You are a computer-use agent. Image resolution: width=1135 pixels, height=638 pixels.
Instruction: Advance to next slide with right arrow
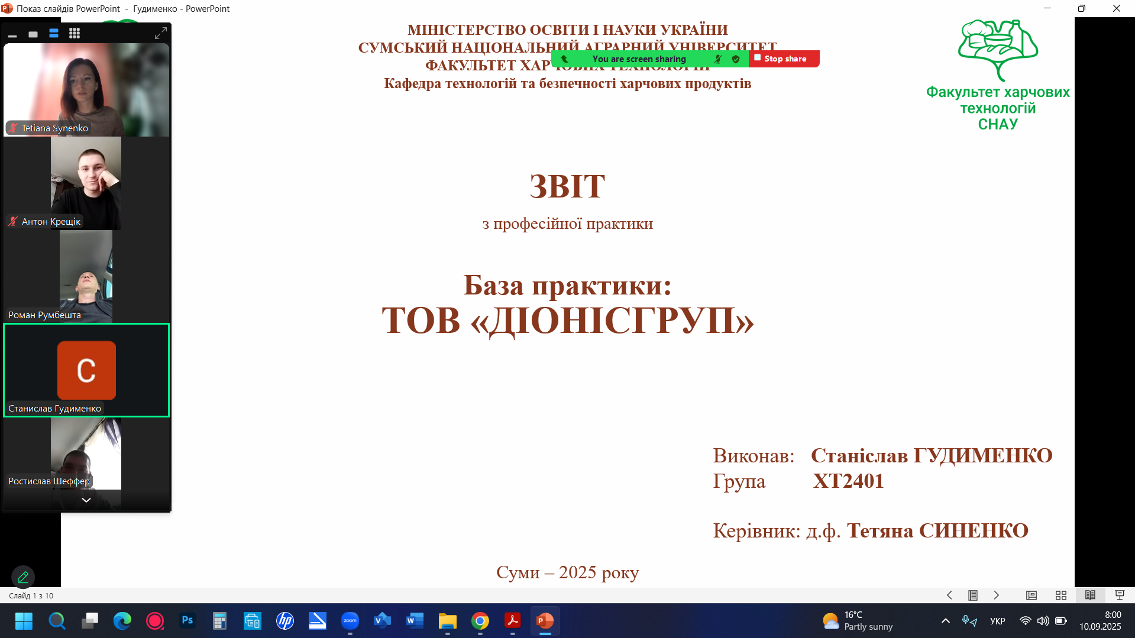996,595
